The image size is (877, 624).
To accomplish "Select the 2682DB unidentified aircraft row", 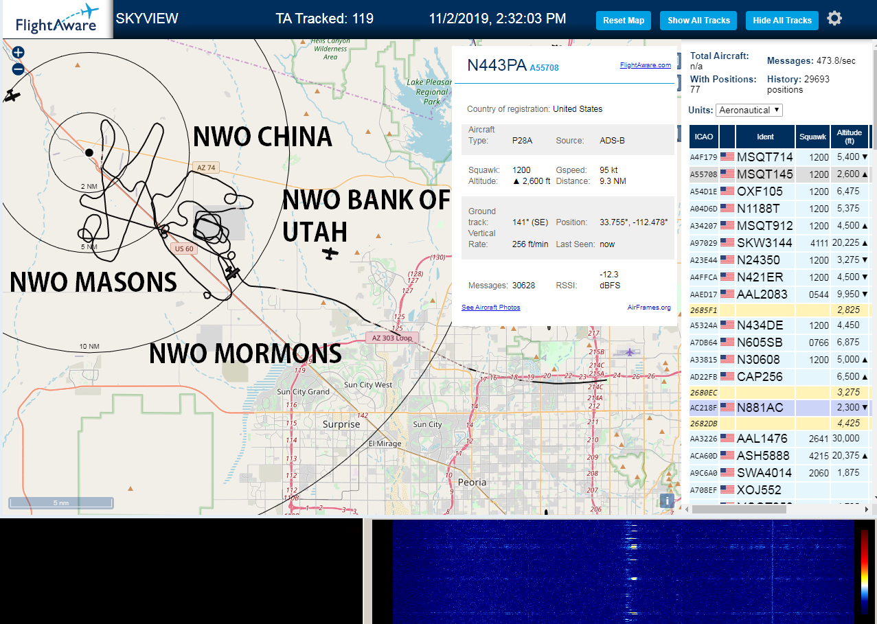I will tap(780, 424).
